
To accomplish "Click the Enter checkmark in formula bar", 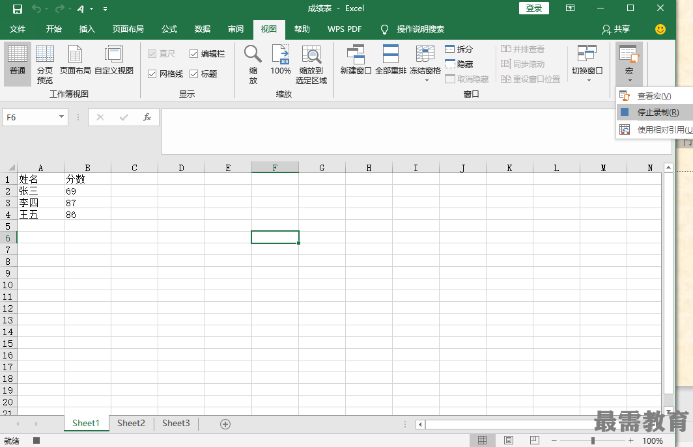I will click(x=124, y=117).
